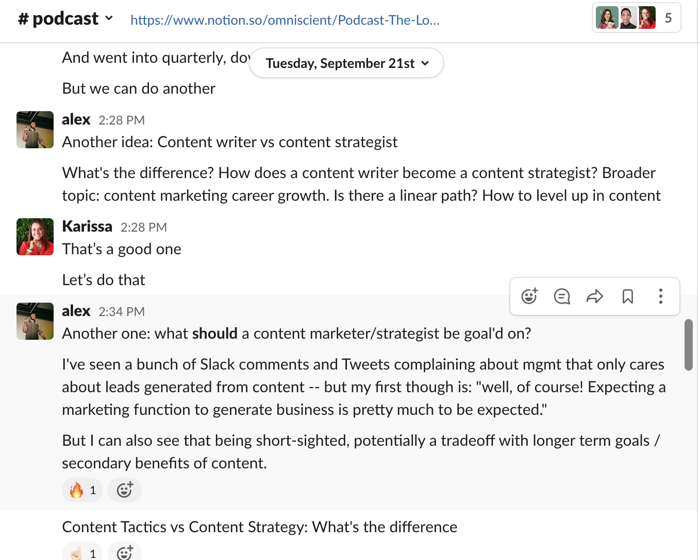700x560 pixels.
Task: Add a reaction from the message hover toolbar
Action: (x=529, y=296)
